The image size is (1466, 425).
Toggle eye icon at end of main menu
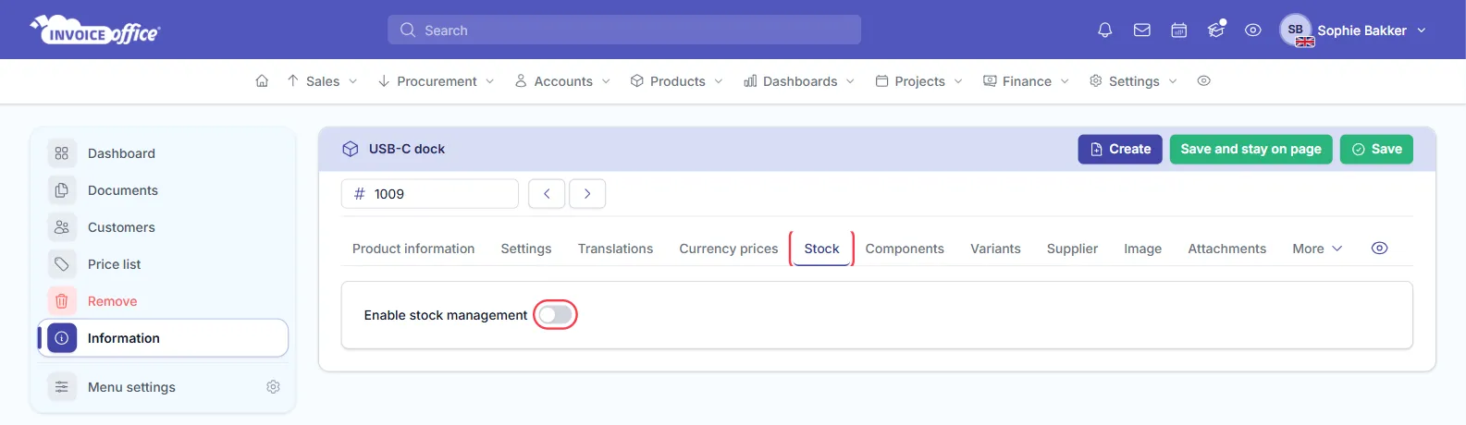coord(1203,81)
